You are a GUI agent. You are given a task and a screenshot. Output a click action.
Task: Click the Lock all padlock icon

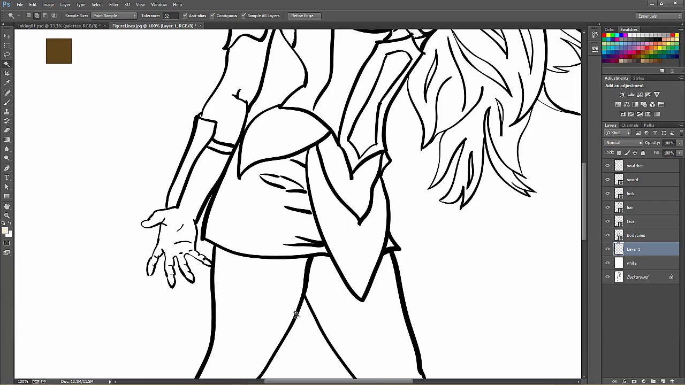point(643,153)
